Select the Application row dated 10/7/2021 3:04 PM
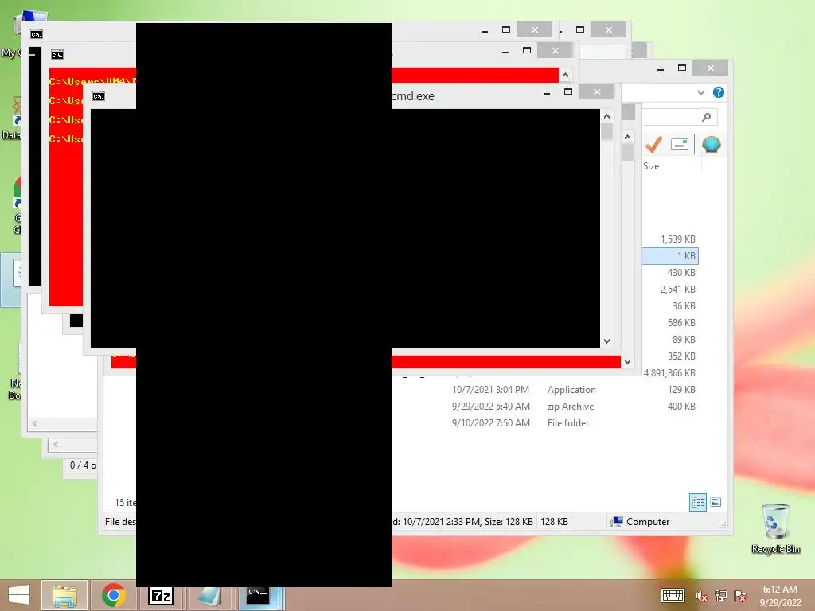 click(x=544, y=390)
